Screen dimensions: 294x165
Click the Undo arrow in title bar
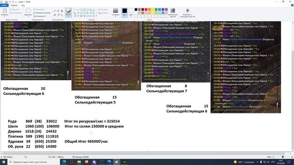pyautogui.click(x=10, y=2)
